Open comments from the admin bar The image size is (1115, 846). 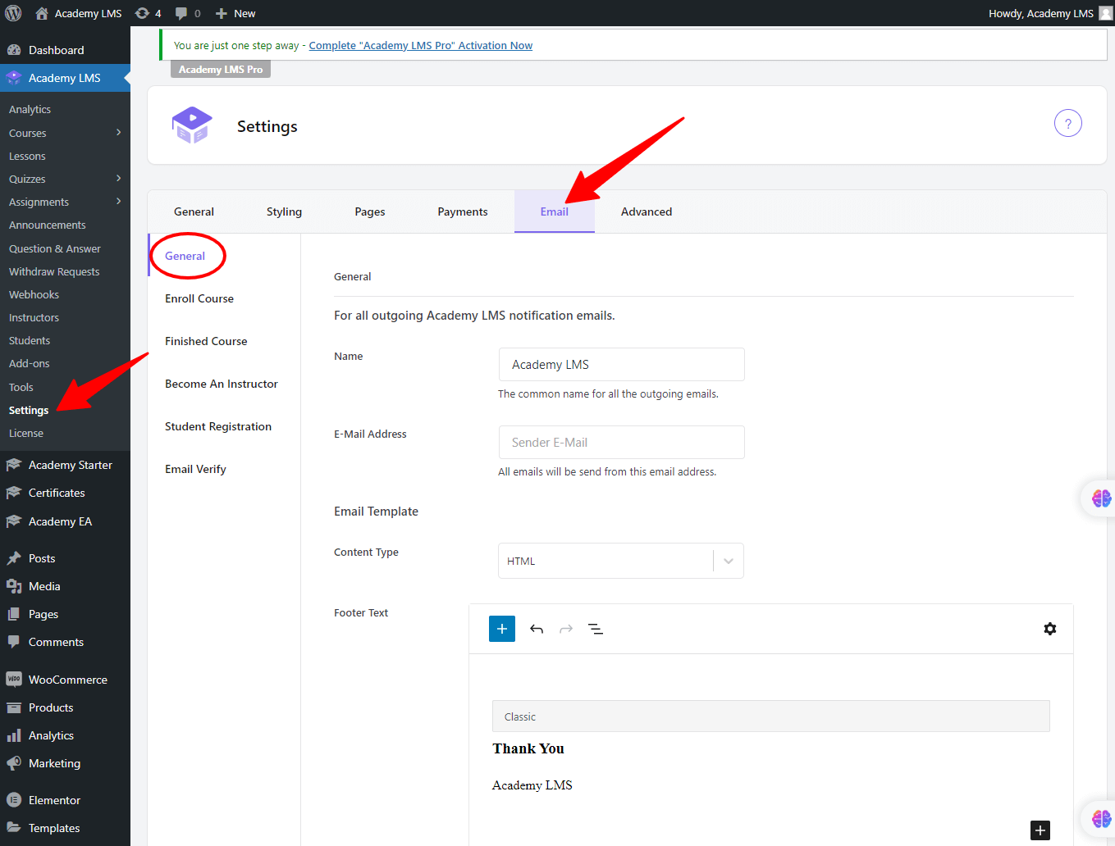[187, 12]
